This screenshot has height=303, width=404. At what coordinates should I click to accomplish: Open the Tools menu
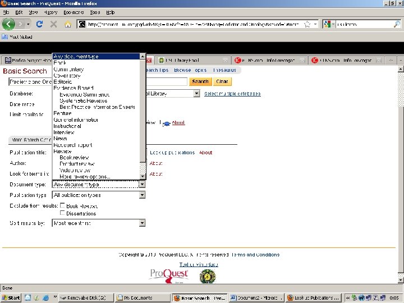(x=95, y=12)
